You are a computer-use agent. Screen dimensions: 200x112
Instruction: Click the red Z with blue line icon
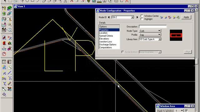9,38
